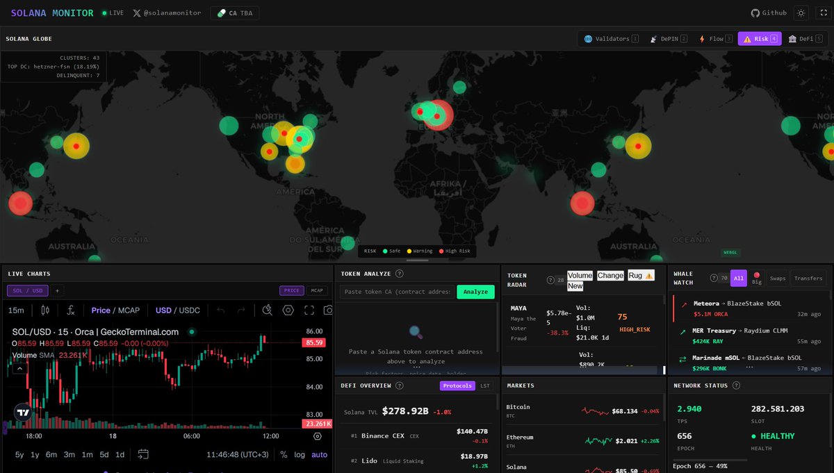834x473 pixels.
Task: Select the 6m chart range
Action: coord(51,455)
